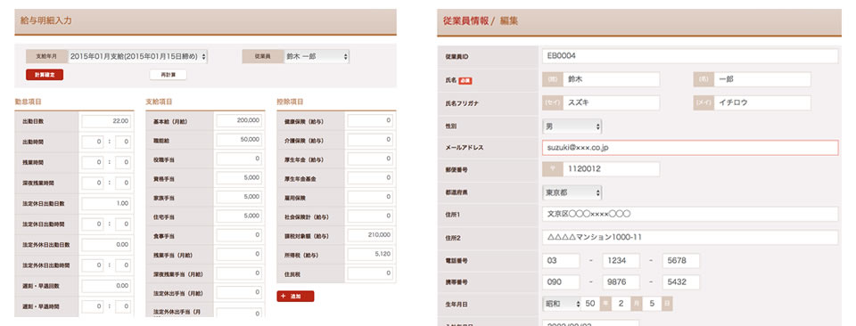
Task: Click the 携帯番号 last field 5432
Action: click(680, 281)
